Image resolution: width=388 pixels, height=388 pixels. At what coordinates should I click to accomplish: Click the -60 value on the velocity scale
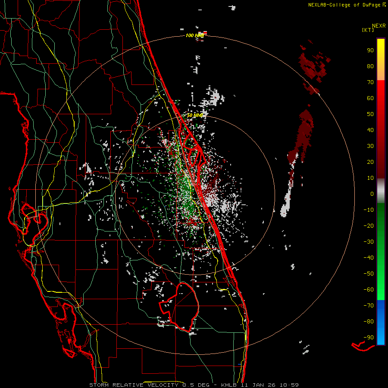point(369,290)
